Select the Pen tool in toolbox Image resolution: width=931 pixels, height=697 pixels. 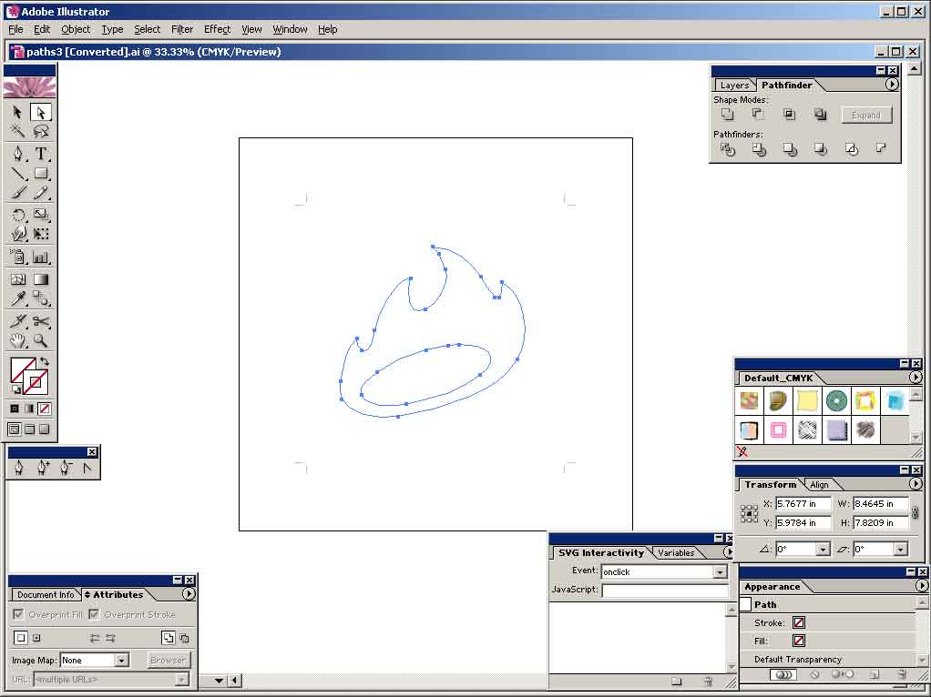click(18, 154)
